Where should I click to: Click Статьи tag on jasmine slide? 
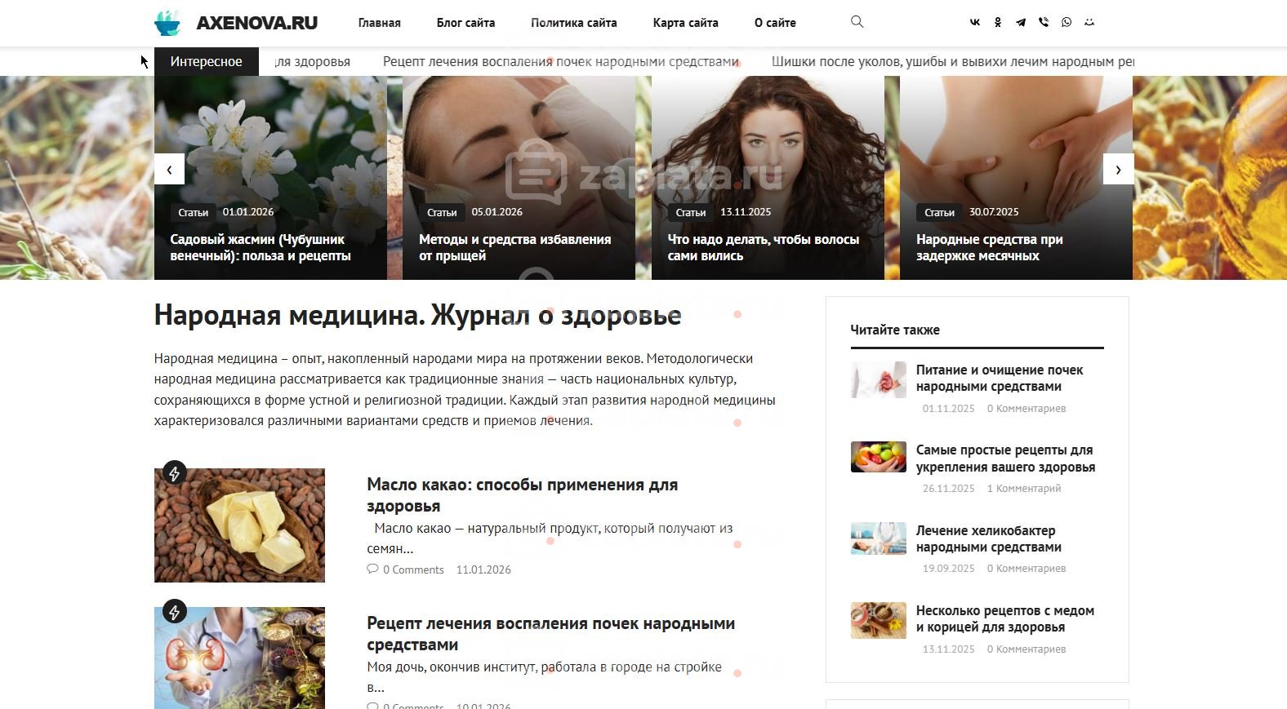click(194, 212)
